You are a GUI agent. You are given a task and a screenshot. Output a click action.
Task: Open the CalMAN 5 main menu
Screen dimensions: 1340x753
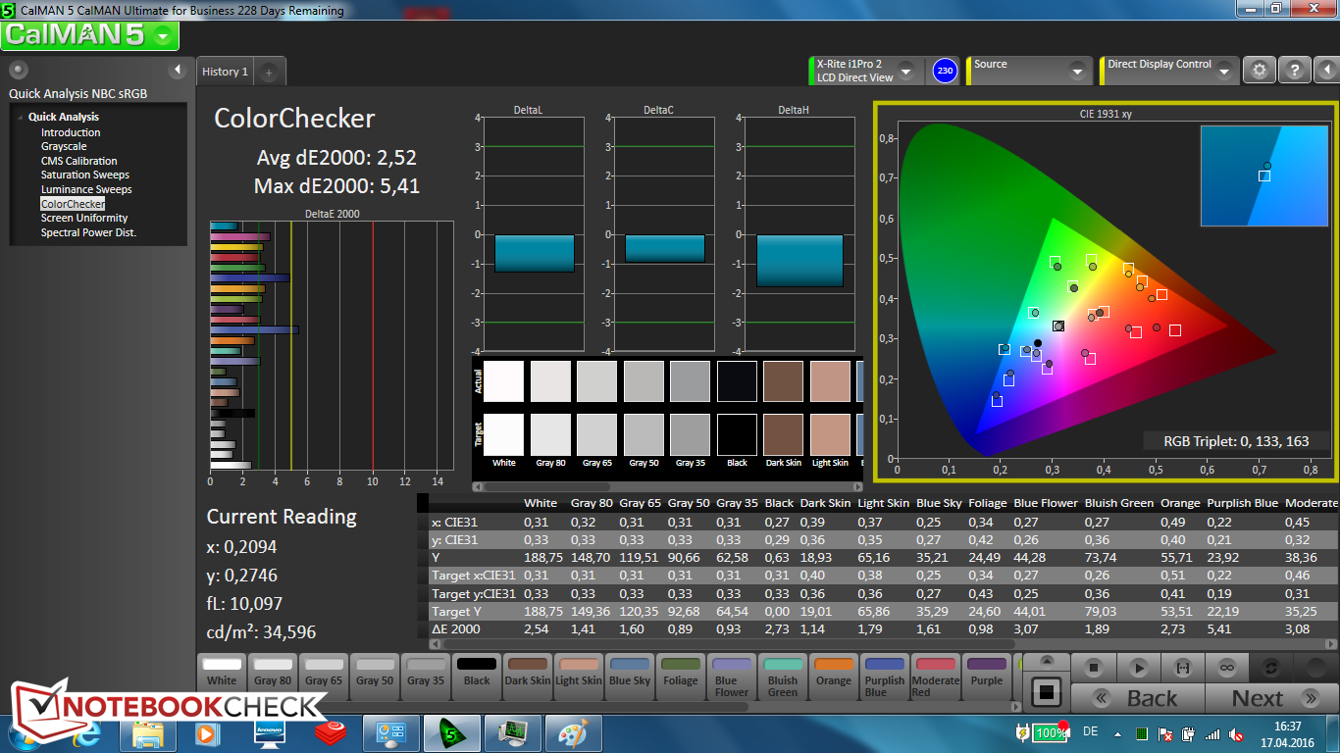(x=90, y=35)
